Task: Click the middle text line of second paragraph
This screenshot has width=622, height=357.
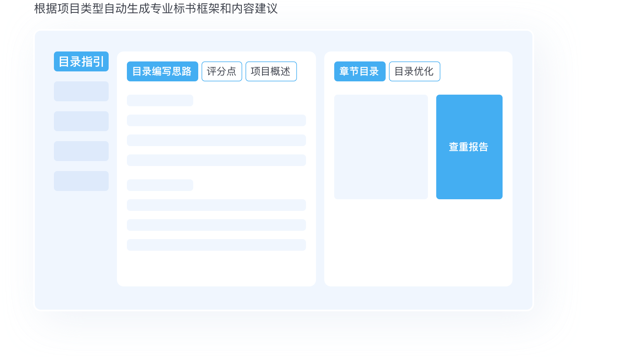Action: tap(216, 225)
